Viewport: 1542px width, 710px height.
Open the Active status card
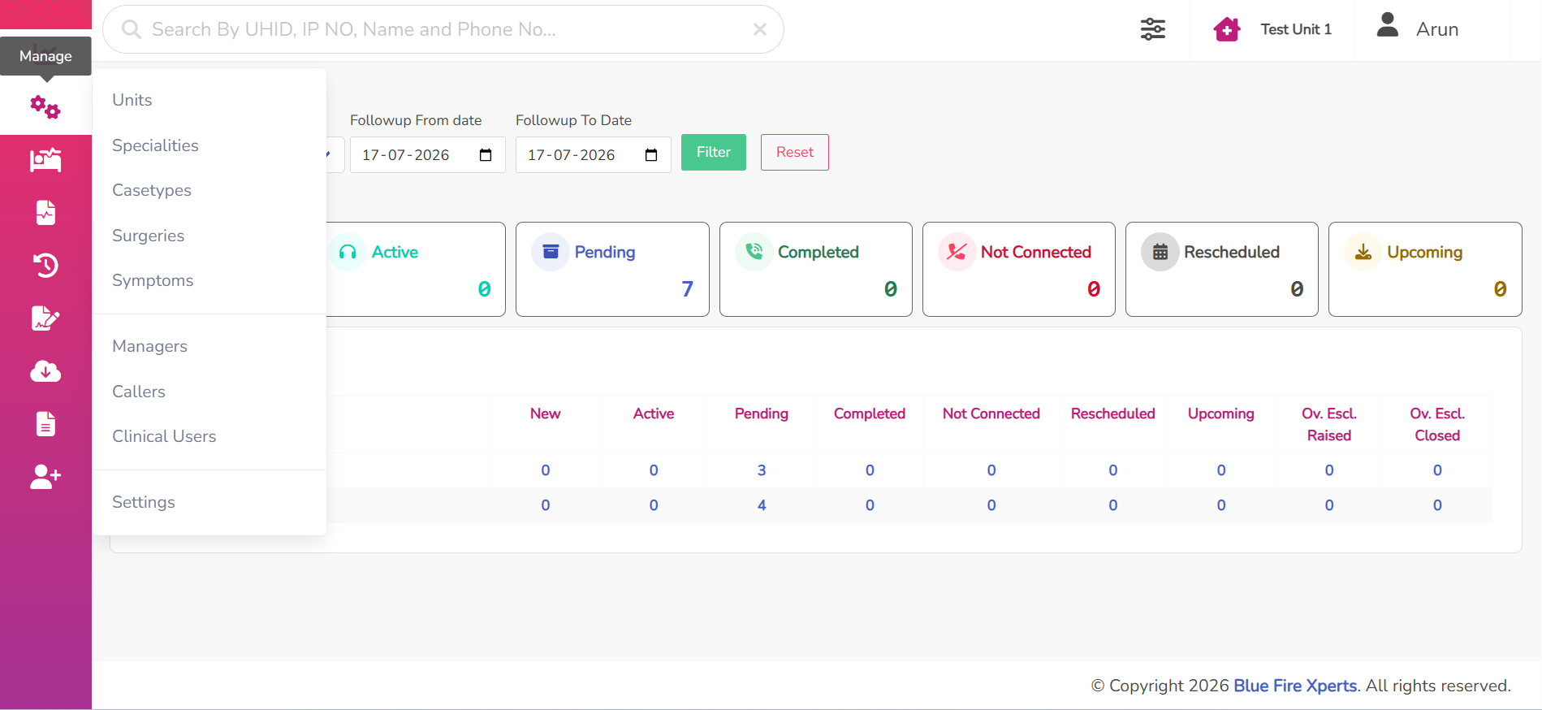click(x=416, y=269)
